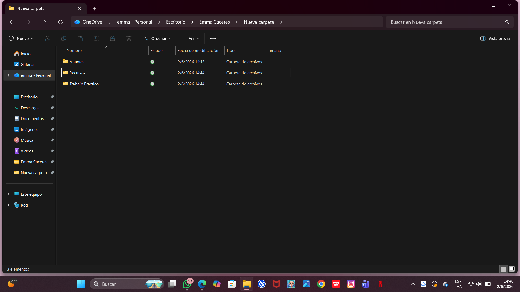
Task: Click the Delete trash icon
Action: point(129,38)
